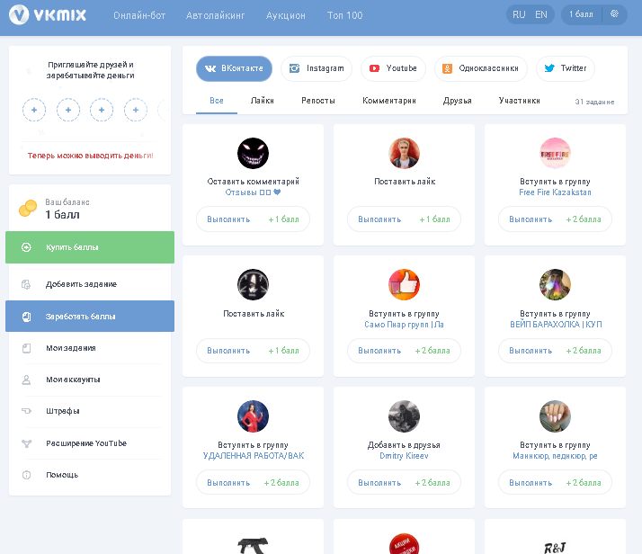Open the Отзывы link
642x554 pixels.
click(253, 192)
